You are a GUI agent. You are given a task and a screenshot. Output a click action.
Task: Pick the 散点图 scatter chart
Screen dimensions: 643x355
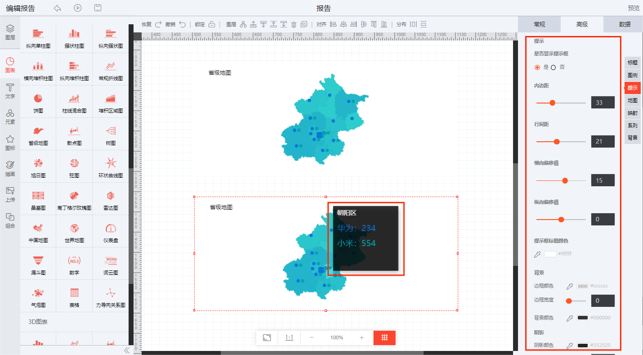[74, 135]
